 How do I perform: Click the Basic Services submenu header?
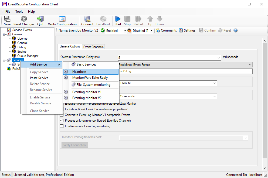point(86,64)
